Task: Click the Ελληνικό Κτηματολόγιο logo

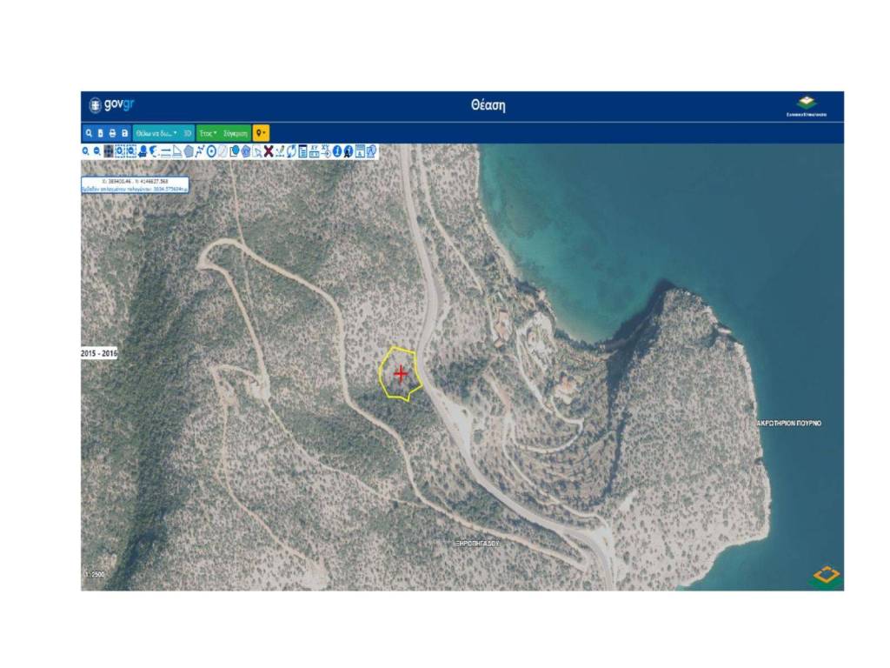Action: pos(807,106)
